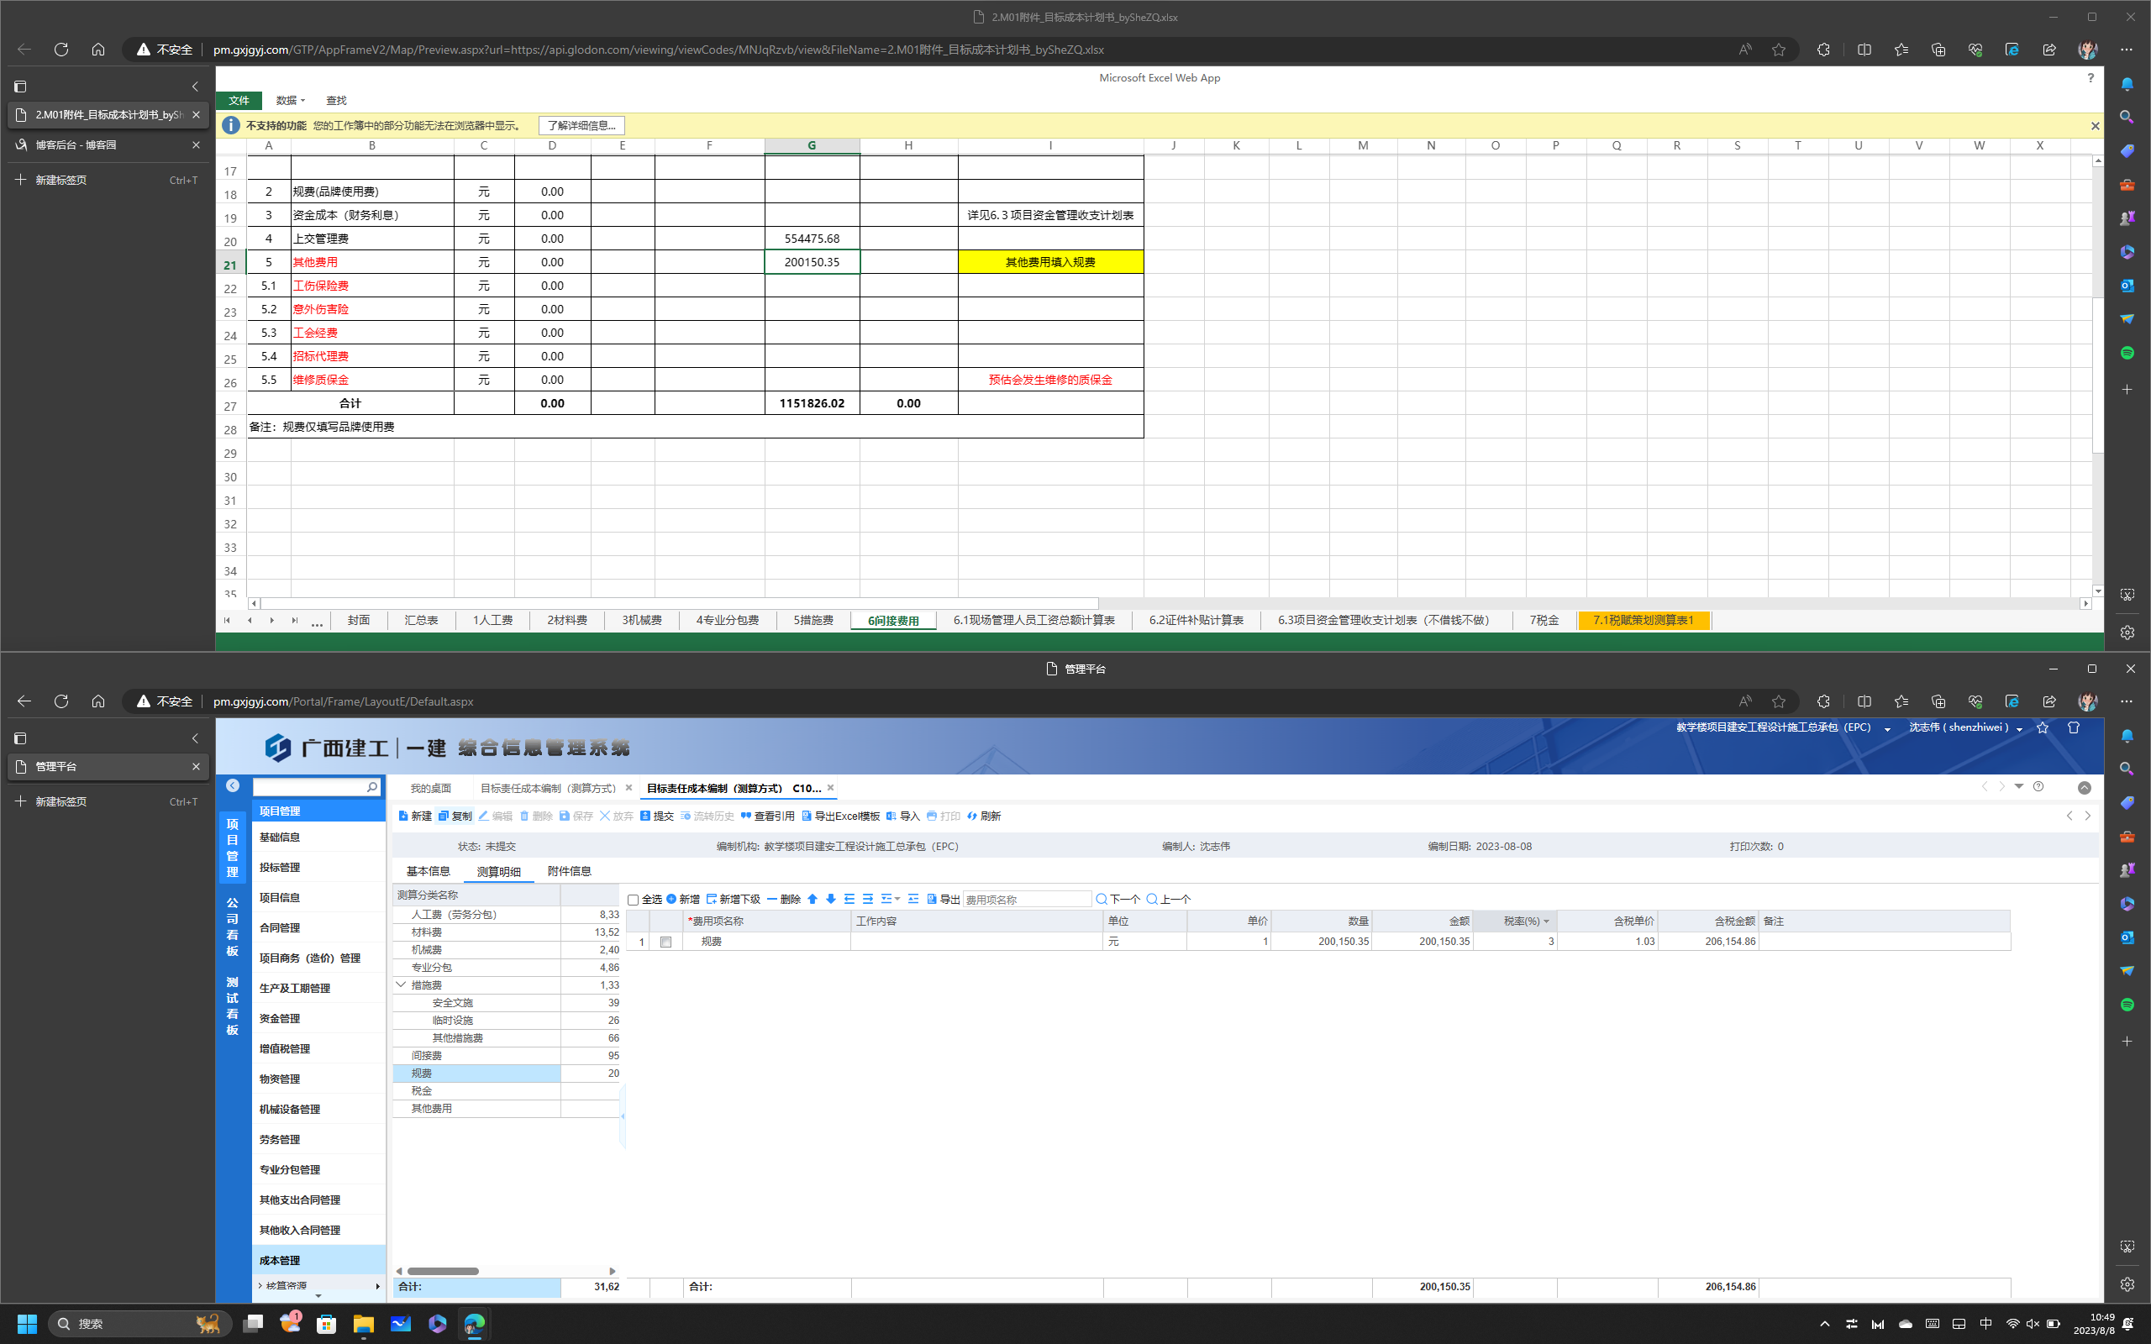This screenshot has height=1344, width=2151.
Task: Tick the 全选 select all checkbox
Action: pyautogui.click(x=633, y=900)
